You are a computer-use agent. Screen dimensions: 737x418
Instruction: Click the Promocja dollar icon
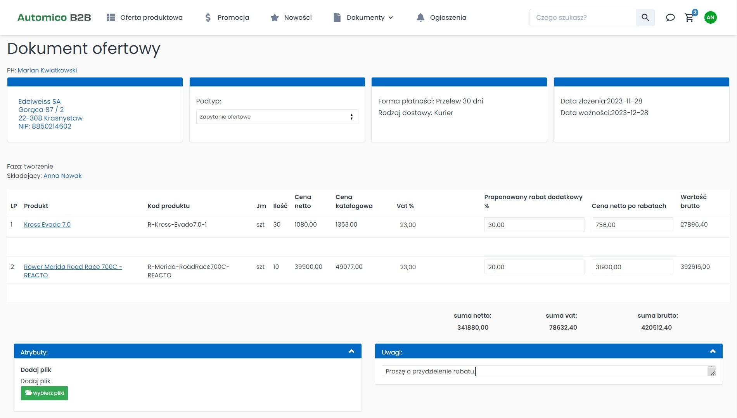(x=208, y=17)
